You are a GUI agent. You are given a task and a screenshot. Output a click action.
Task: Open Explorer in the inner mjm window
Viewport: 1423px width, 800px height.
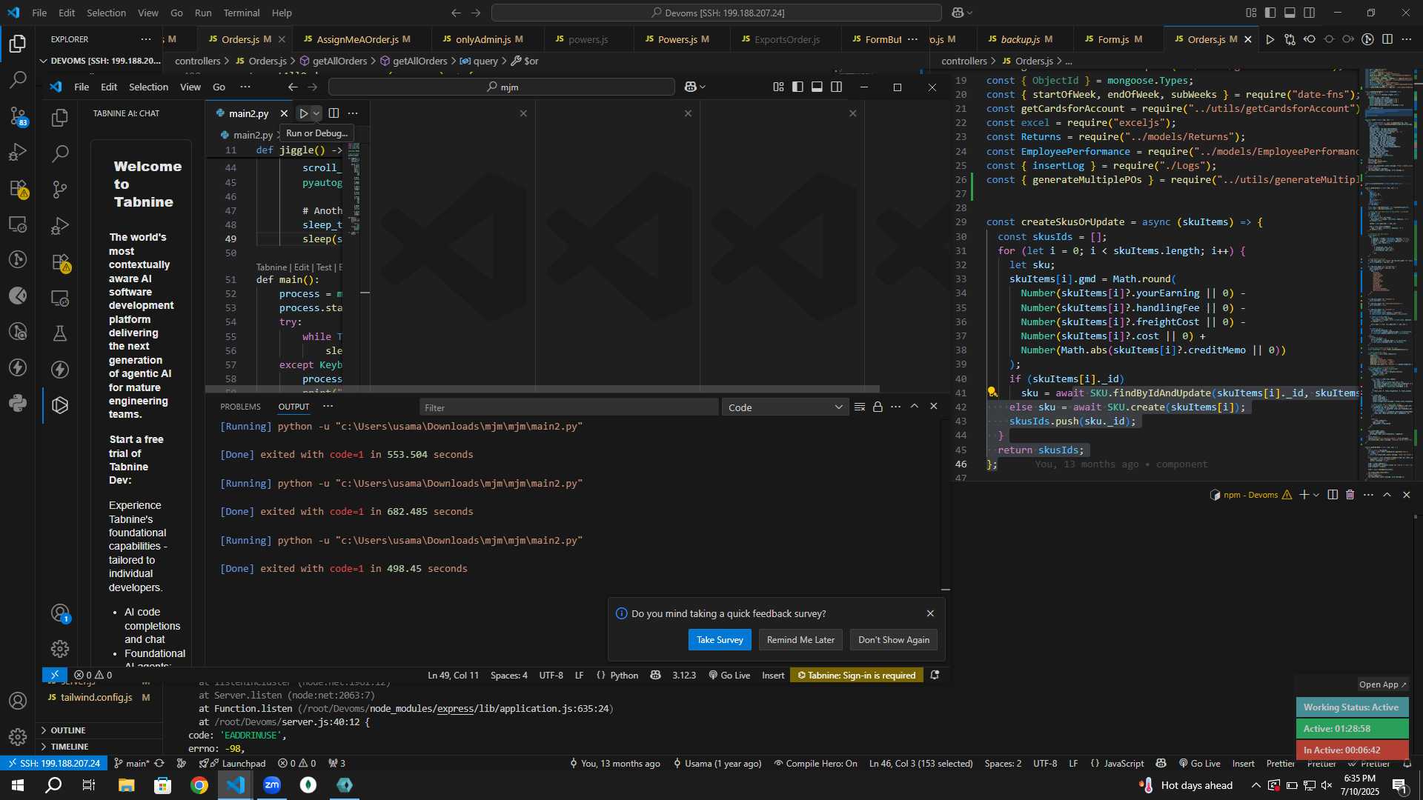click(60, 118)
